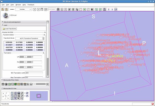Click the midsag13 fiducial label

tap(138, 65)
